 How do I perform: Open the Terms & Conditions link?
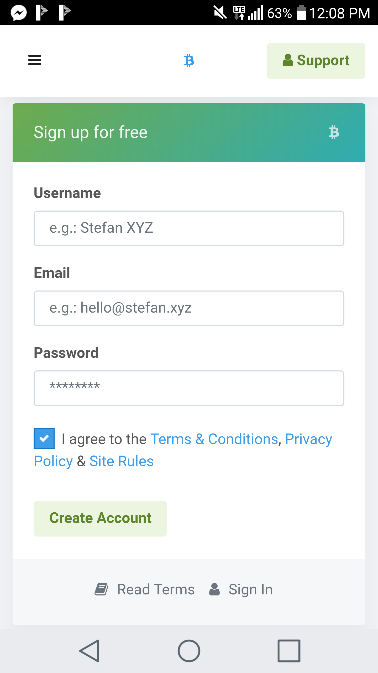pyautogui.click(x=214, y=439)
